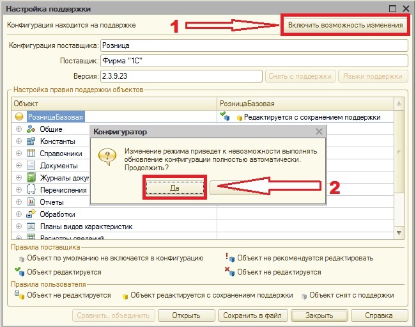Click the Поставщик field with Фирма 1С
This screenshot has height=327, width=416.
pyautogui.click(x=254, y=61)
